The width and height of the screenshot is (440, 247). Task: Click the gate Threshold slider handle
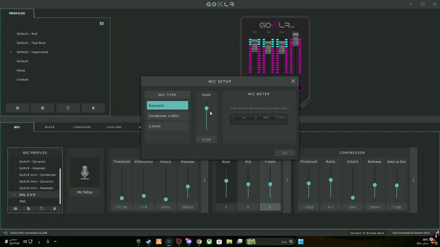pyautogui.click(x=122, y=198)
